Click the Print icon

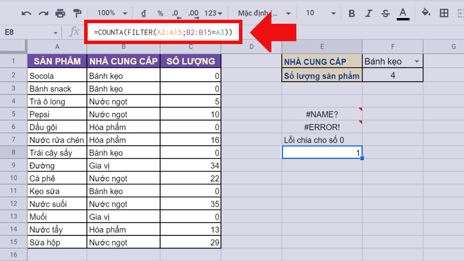(60, 13)
